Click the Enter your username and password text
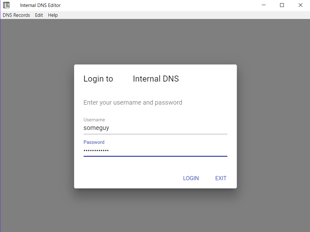The width and height of the screenshot is (310, 232). [133, 102]
